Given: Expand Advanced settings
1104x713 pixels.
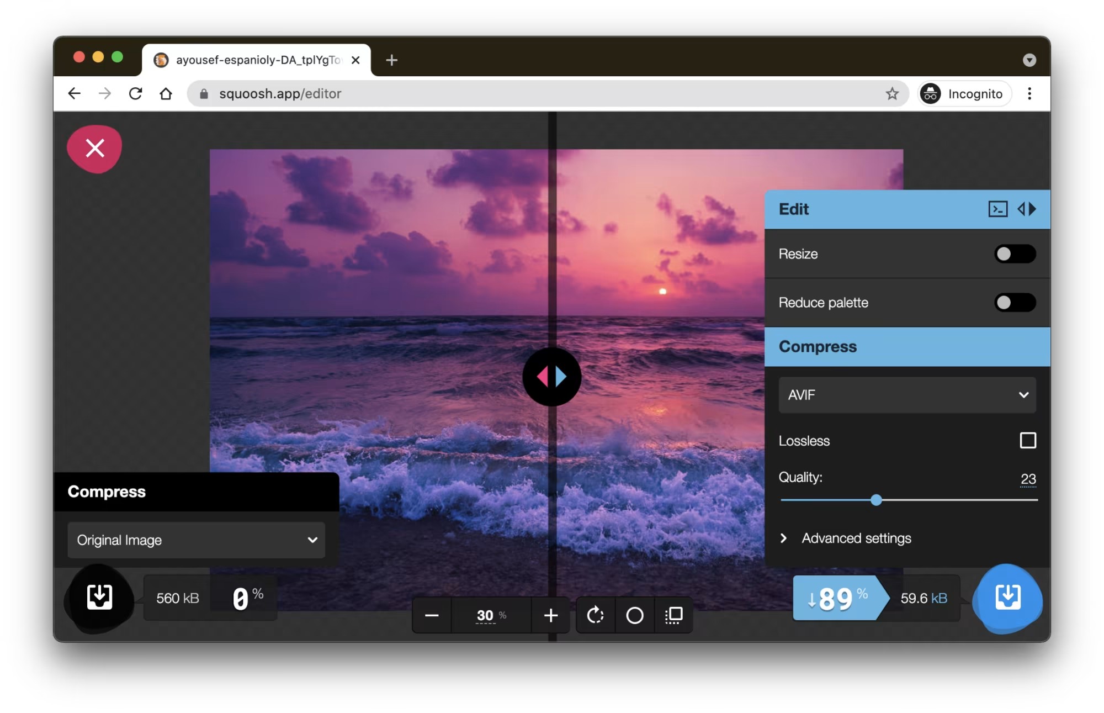Looking at the screenshot, I should click(x=846, y=538).
